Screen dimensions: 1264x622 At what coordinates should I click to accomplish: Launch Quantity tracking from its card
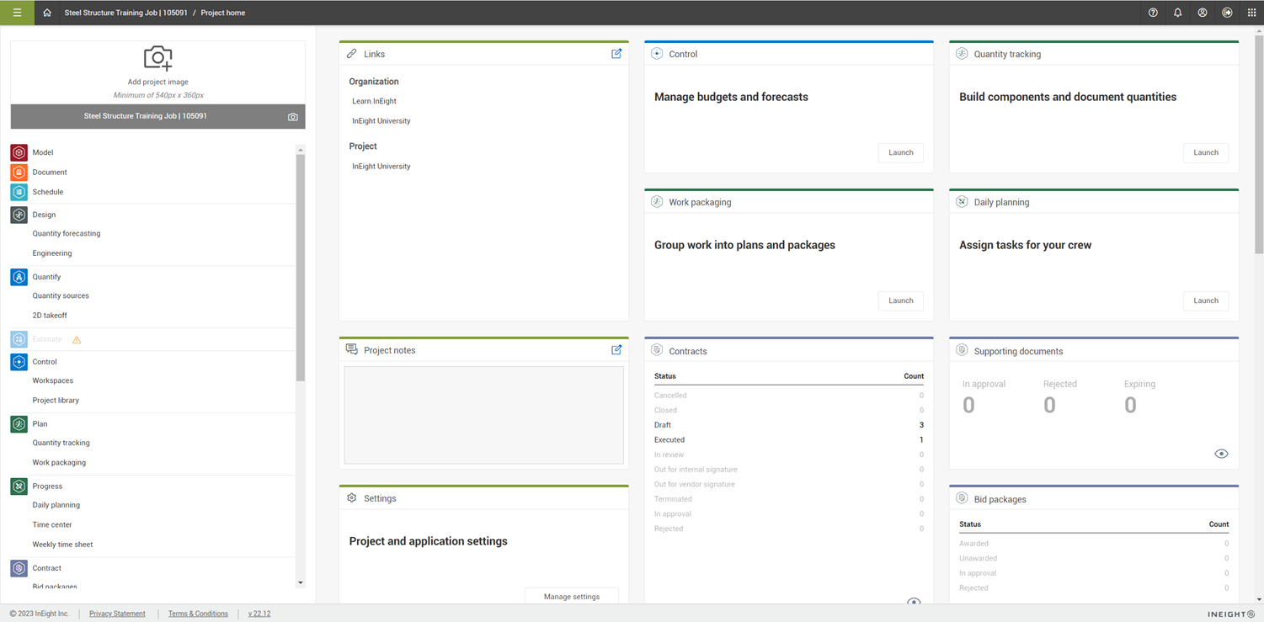[x=1205, y=152]
